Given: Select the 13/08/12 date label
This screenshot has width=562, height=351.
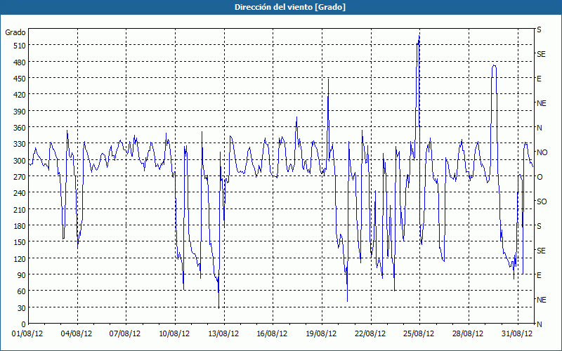Looking at the screenshot, I should [x=223, y=334].
